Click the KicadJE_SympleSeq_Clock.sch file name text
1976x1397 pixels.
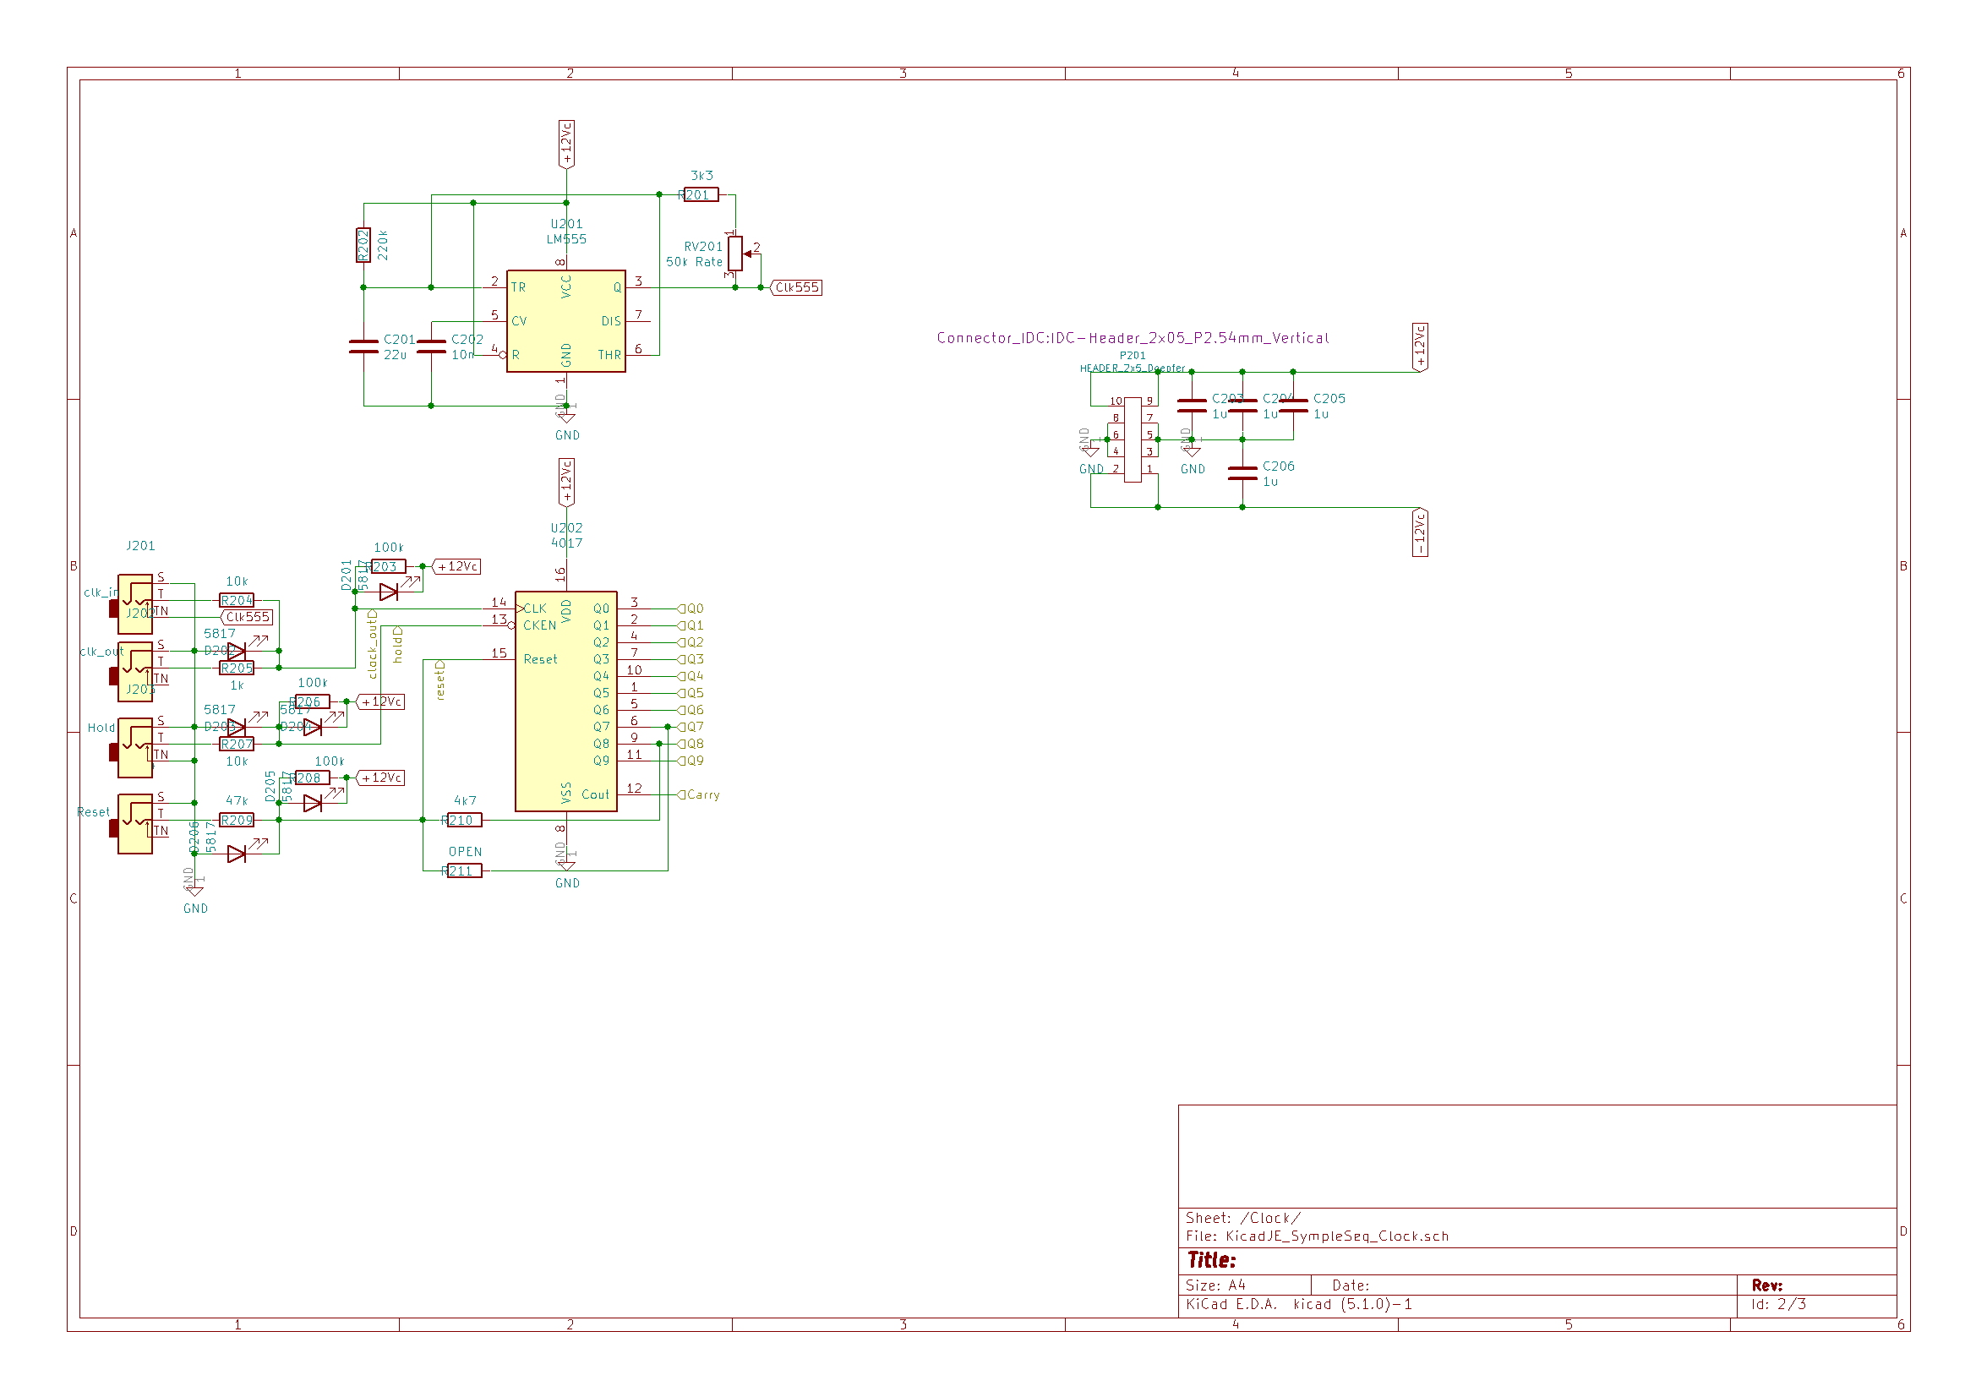[1336, 1236]
